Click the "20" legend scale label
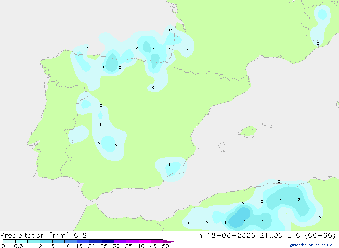Image resolution: width=339 pixels, height=248 pixels. 92,246
